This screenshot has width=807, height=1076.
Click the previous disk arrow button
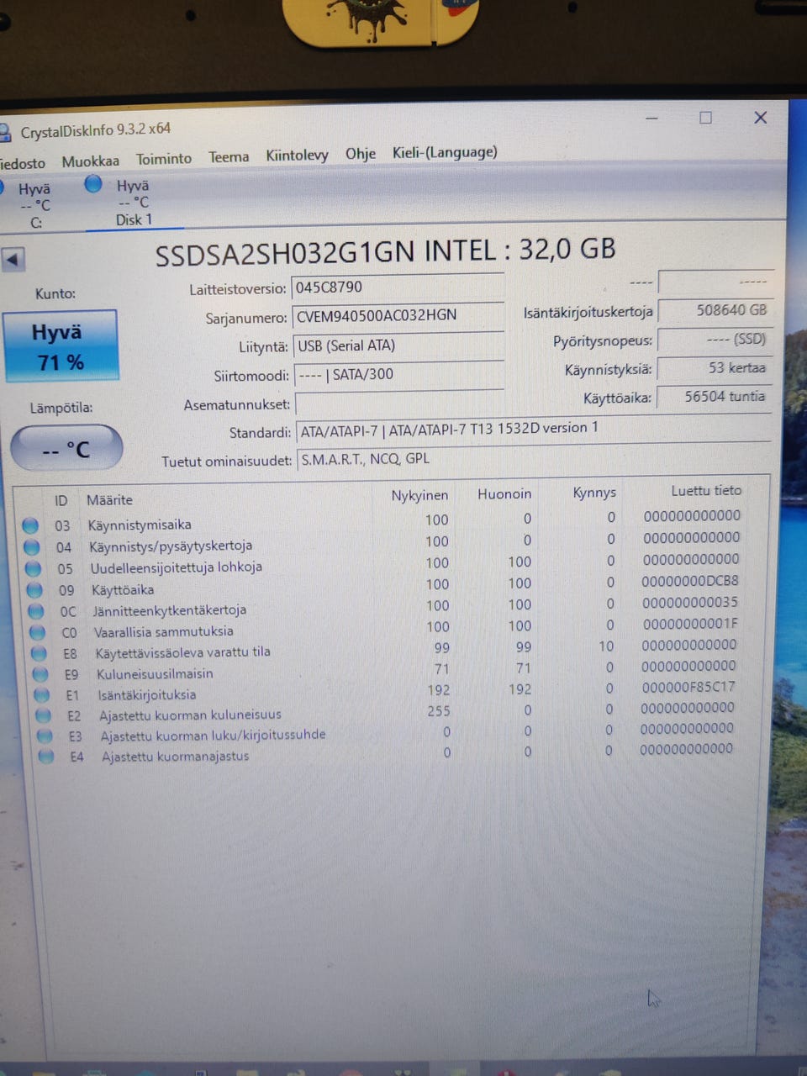(13, 260)
